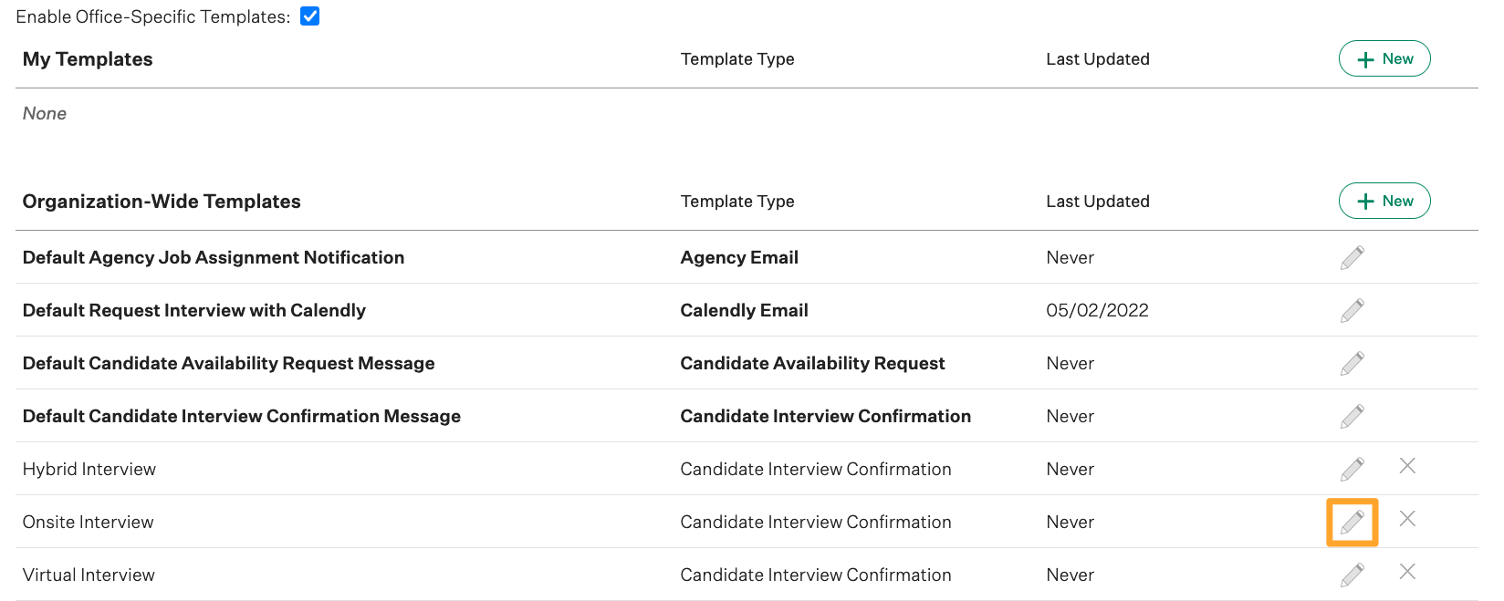Edit the Onsite Interview template
1504x601 pixels.
click(x=1352, y=523)
